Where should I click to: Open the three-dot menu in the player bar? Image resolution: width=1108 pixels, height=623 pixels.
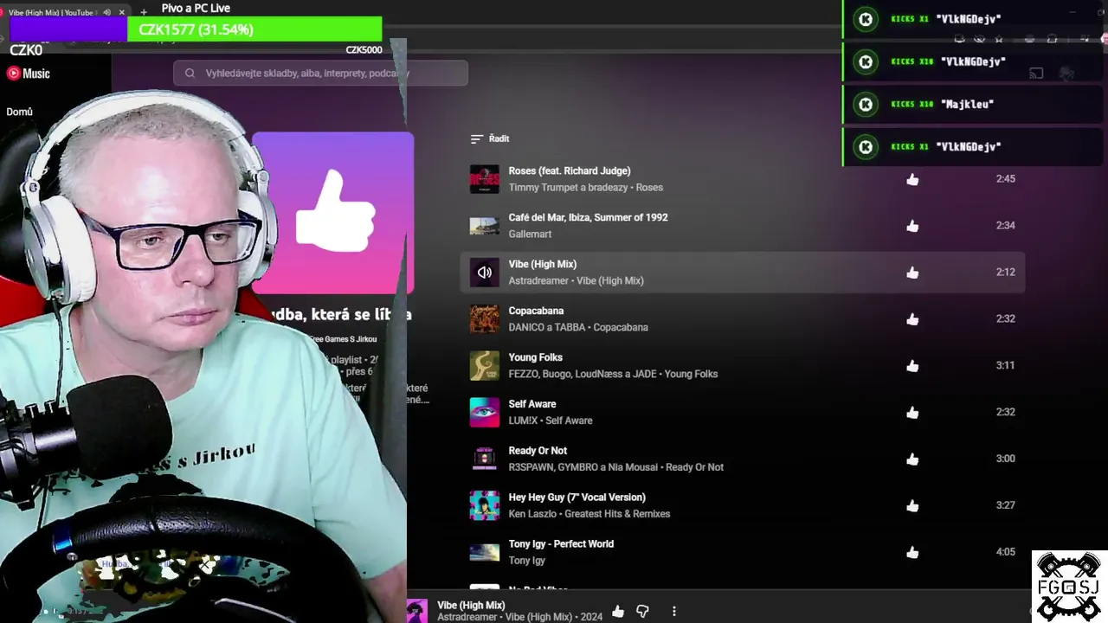pos(674,611)
